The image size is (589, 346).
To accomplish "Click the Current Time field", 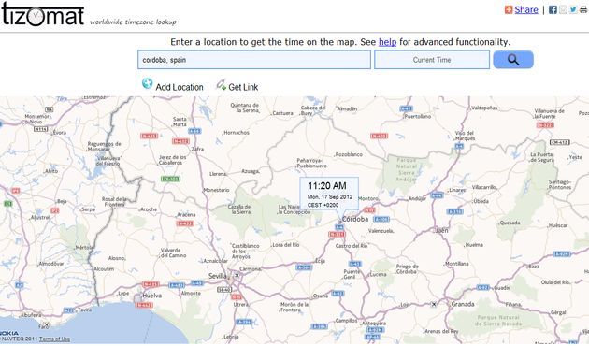I will (432, 60).
